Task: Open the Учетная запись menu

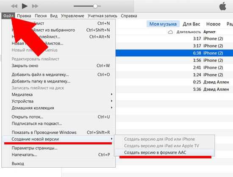Action: [x=103, y=16]
